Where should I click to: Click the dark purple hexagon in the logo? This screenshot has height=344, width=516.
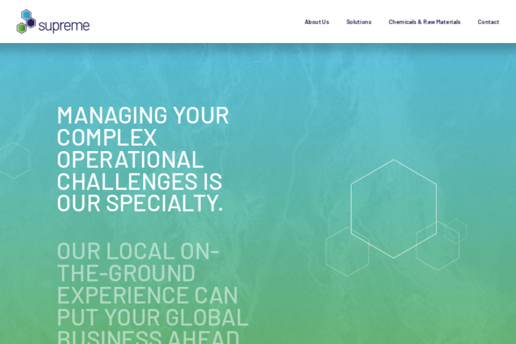click(31, 23)
